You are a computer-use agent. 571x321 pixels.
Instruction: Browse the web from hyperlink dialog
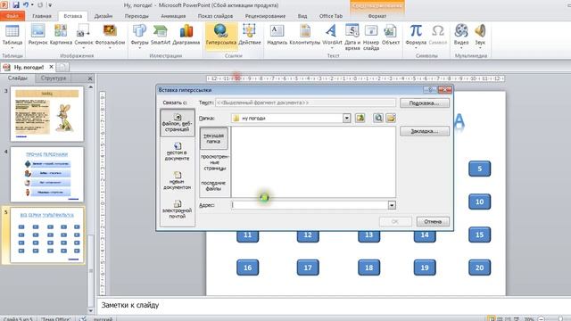[378, 118]
